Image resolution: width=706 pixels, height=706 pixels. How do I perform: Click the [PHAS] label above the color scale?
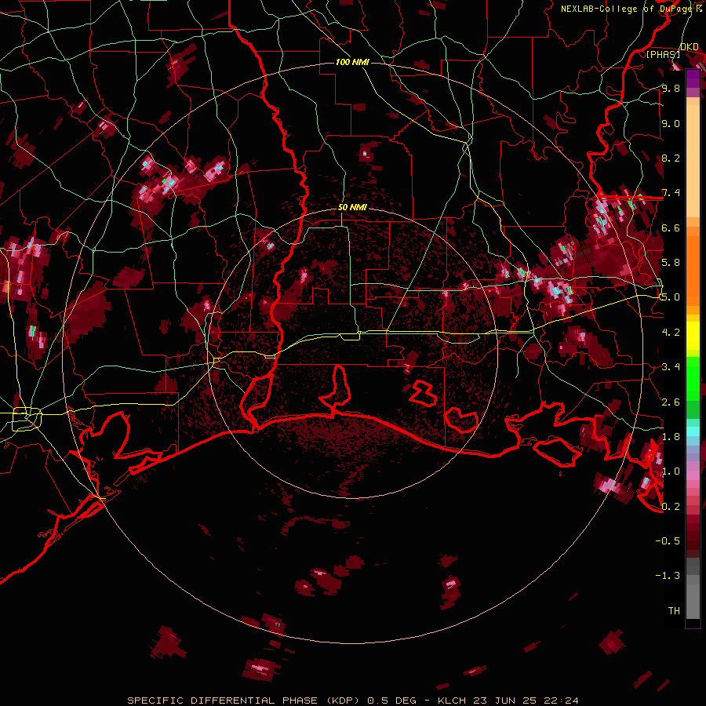663,55
